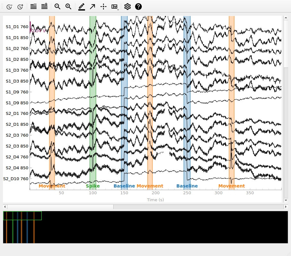
Task: Show more channels using the lines-plus icon
Action: tap(44, 6)
